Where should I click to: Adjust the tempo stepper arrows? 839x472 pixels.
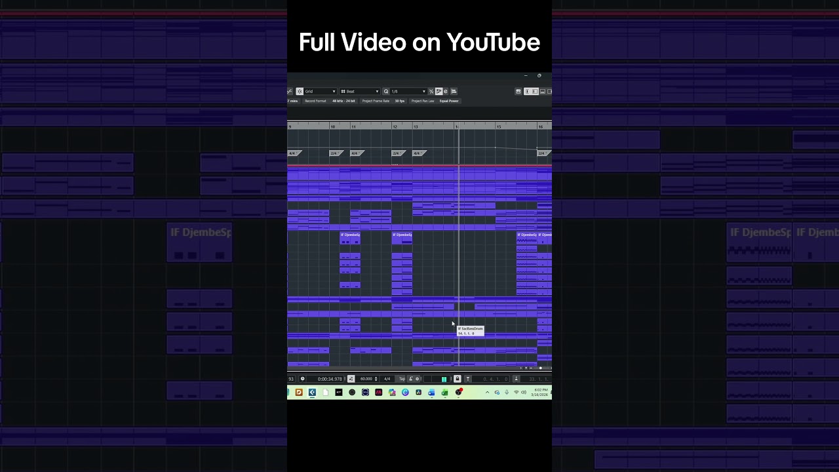coord(376,379)
